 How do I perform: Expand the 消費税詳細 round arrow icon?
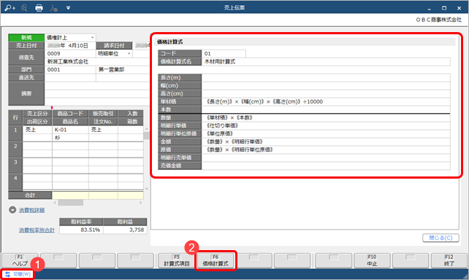pos(12,210)
